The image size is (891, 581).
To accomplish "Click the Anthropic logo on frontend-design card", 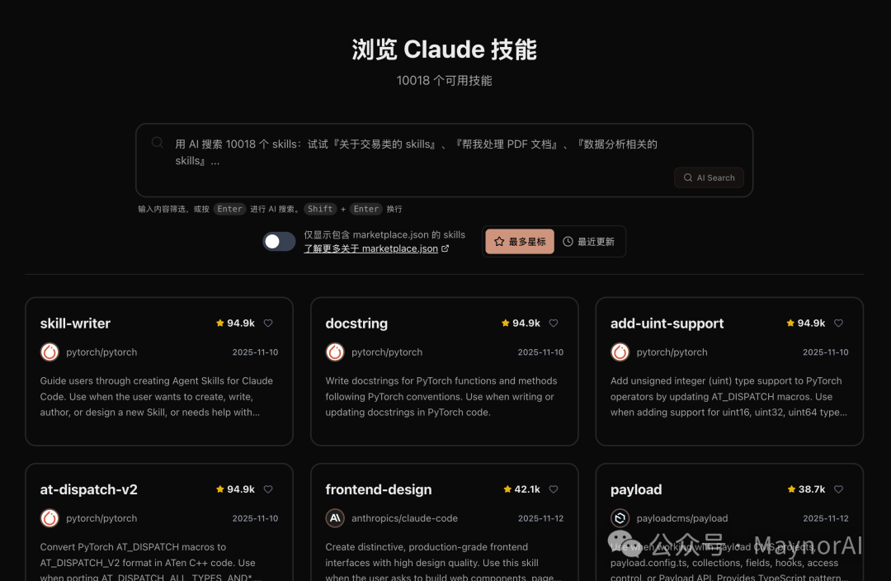I will click(335, 518).
